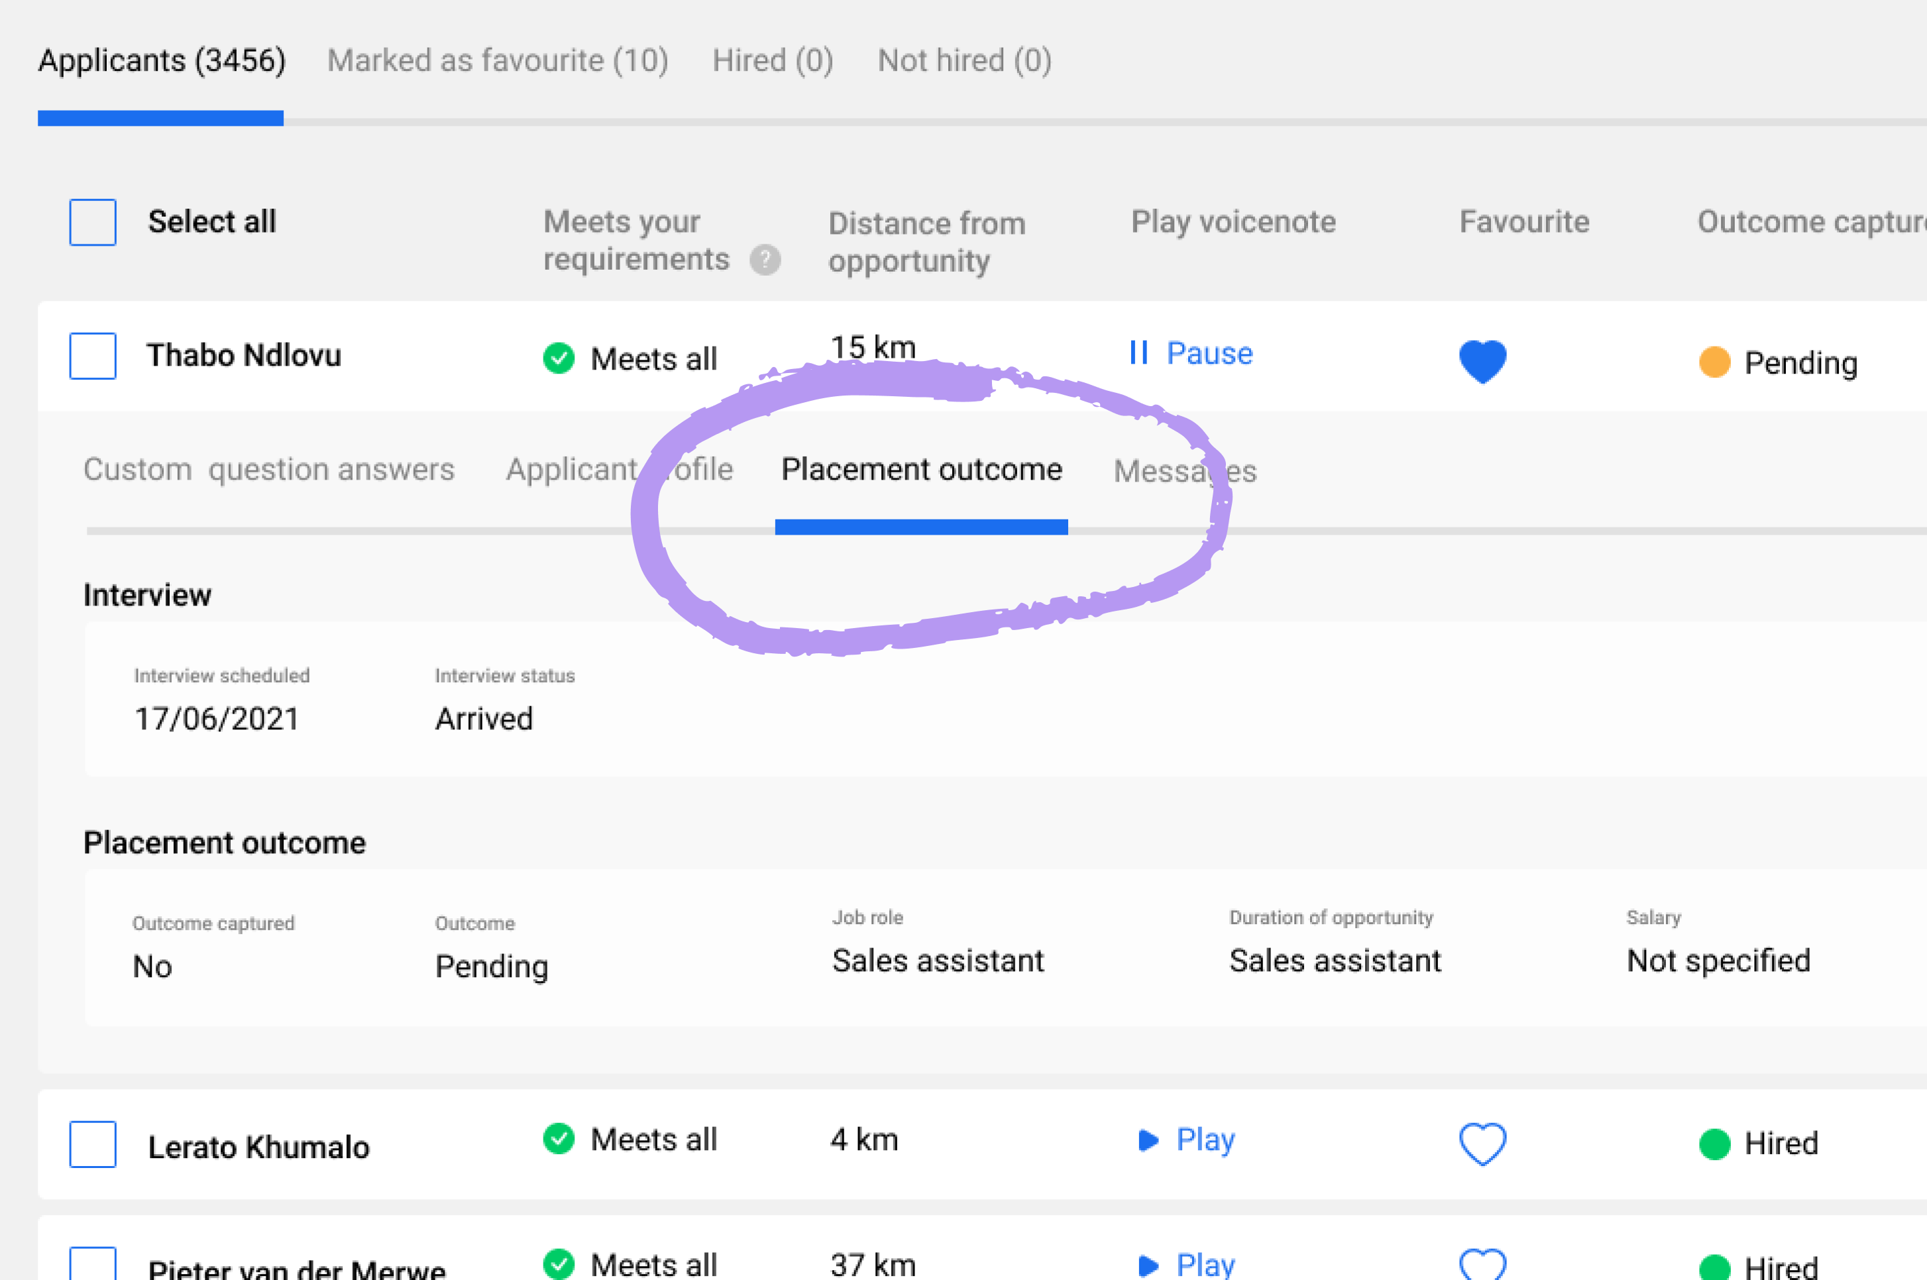Image resolution: width=1927 pixels, height=1280 pixels.
Task: Select Lerato Khumalo's row checkbox
Action: (93, 1144)
